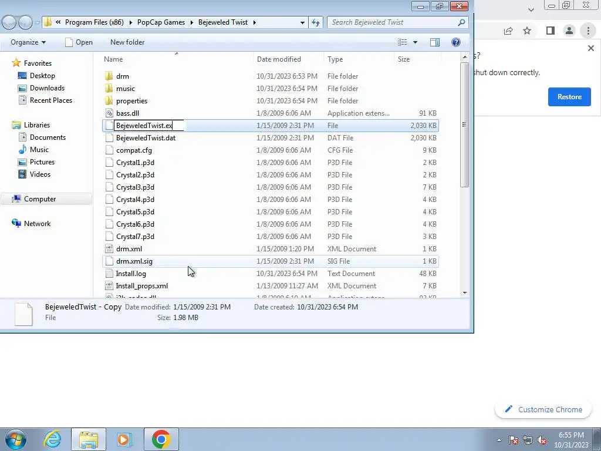The width and height of the screenshot is (601, 451).
Task: Open Chrome's tab search chevron
Action: point(531,10)
